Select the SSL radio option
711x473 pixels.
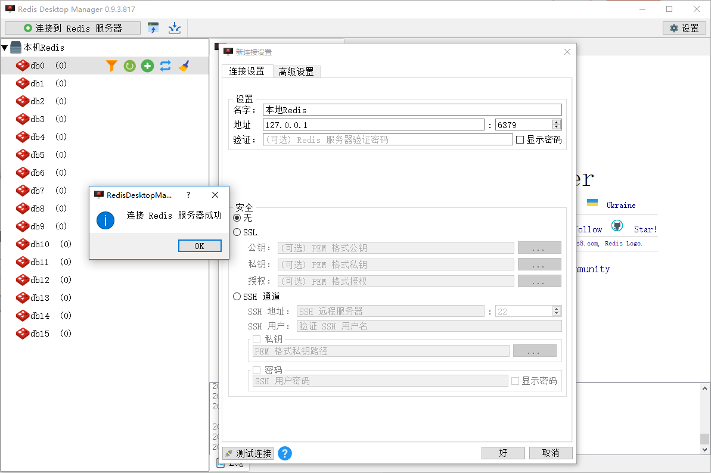(x=237, y=232)
